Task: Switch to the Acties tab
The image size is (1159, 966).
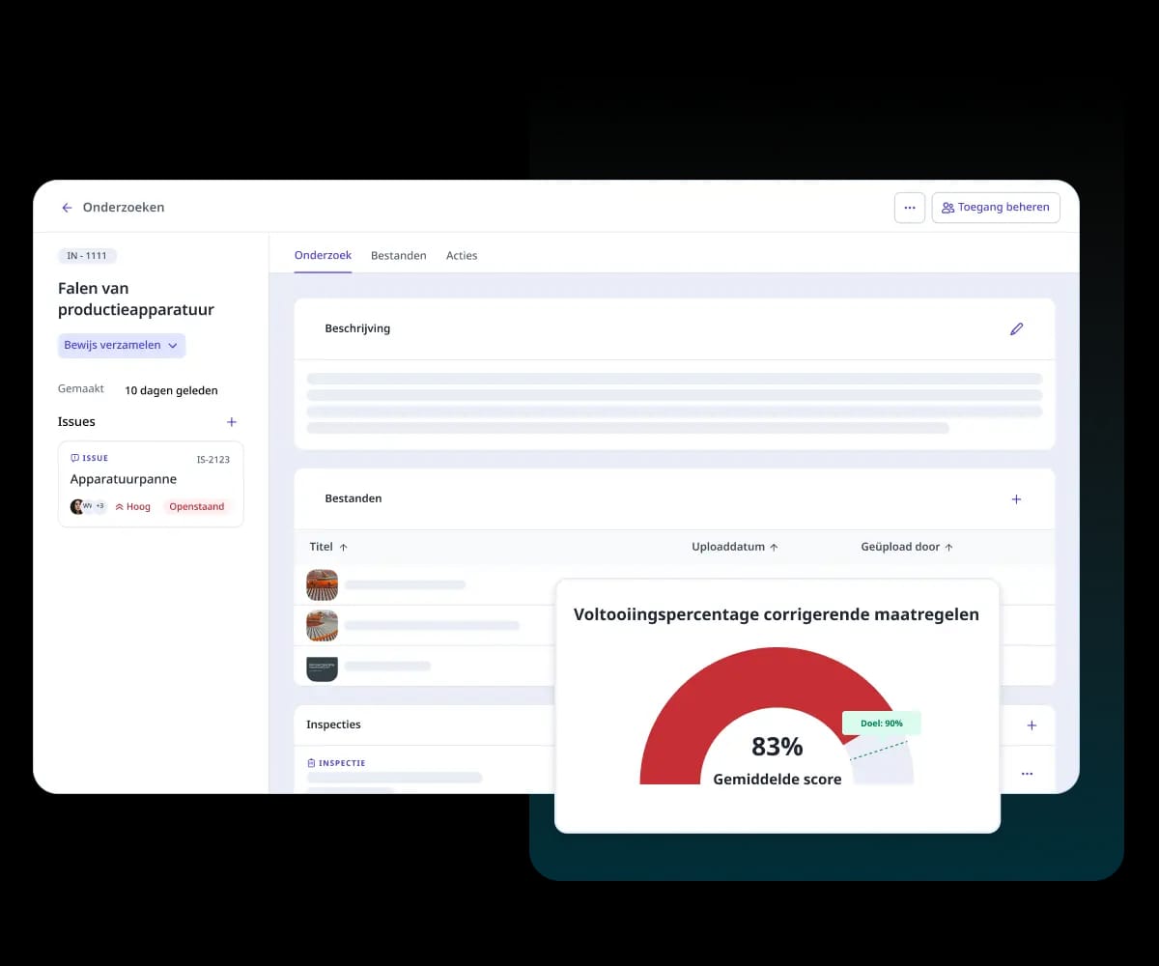Action: coord(462,256)
